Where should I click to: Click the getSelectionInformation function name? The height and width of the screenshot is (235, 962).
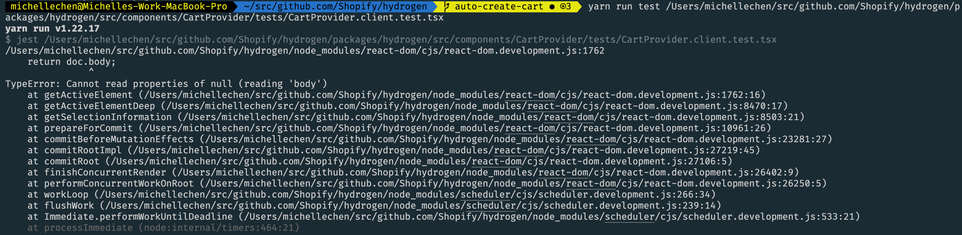108,117
